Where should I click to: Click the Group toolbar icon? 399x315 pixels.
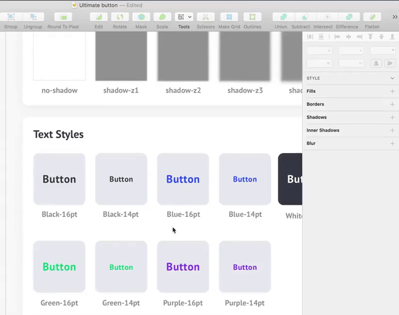pos(10,17)
